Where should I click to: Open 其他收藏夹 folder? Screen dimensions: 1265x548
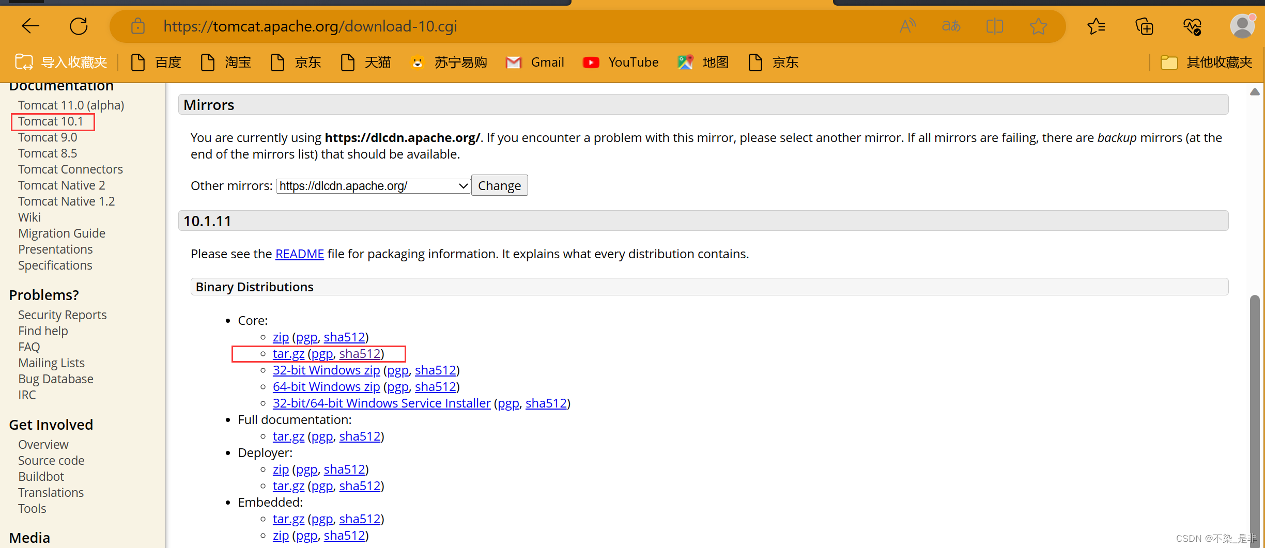[1206, 62]
